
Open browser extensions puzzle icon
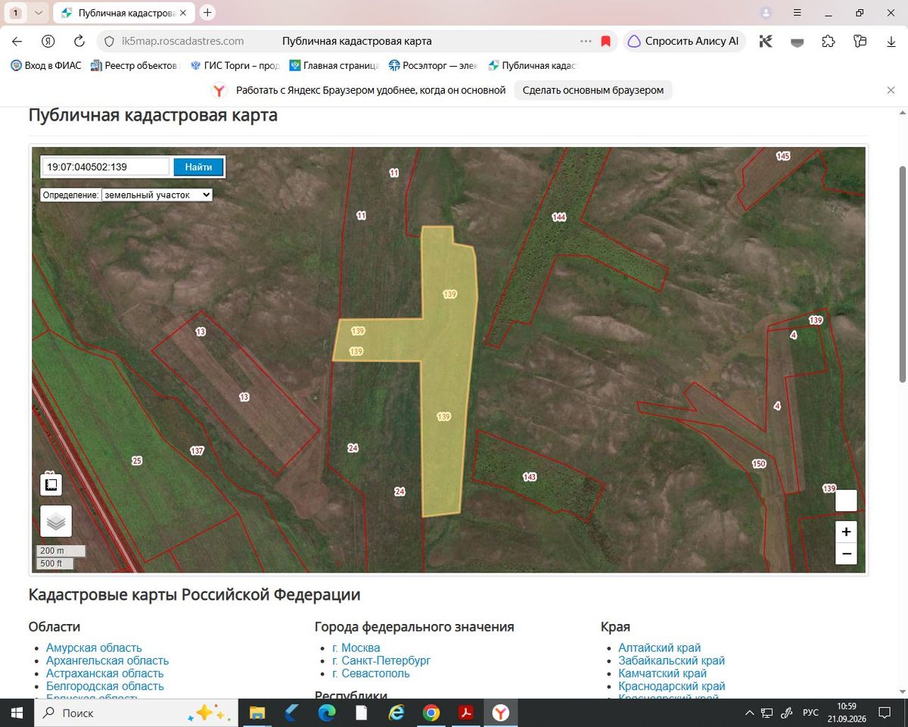829,42
